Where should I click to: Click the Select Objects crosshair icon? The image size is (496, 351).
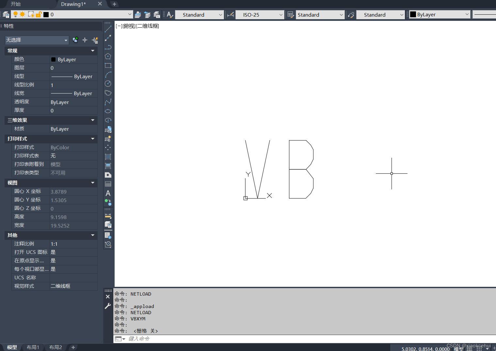pyautogui.click(x=85, y=40)
